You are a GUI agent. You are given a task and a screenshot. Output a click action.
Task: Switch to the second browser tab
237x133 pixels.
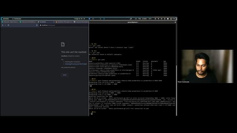pos(28,22)
